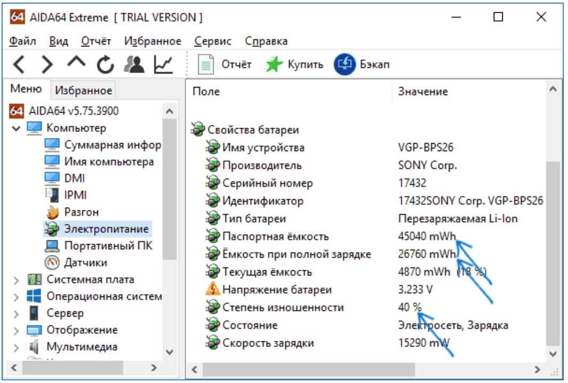Click right arrow of tree horizontal scrollbar
This screenshot has height=383, width=568.
point(154,368)
